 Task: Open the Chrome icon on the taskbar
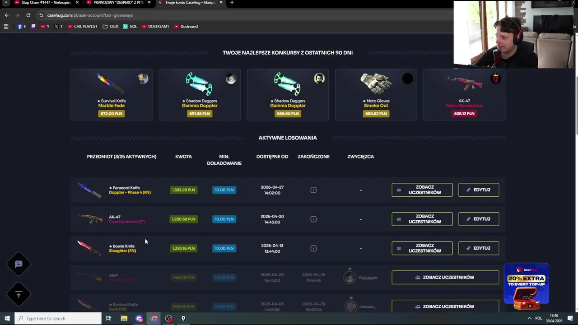[154, 318]
